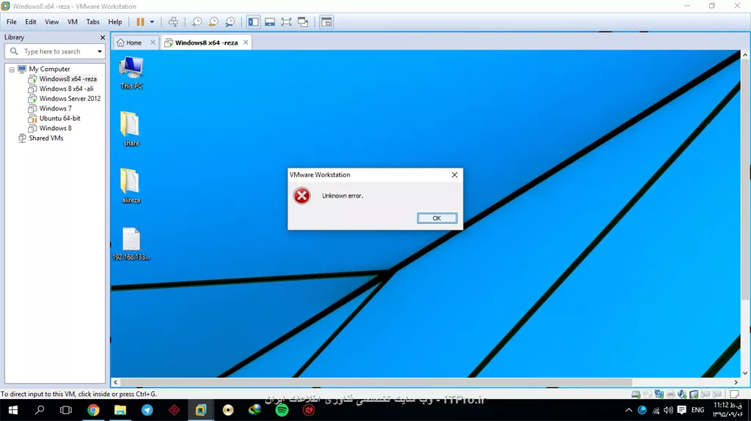Viewport: 751px width, 421px height.
Task: Click the sound card status icon
Action: [x=682, y=394]
